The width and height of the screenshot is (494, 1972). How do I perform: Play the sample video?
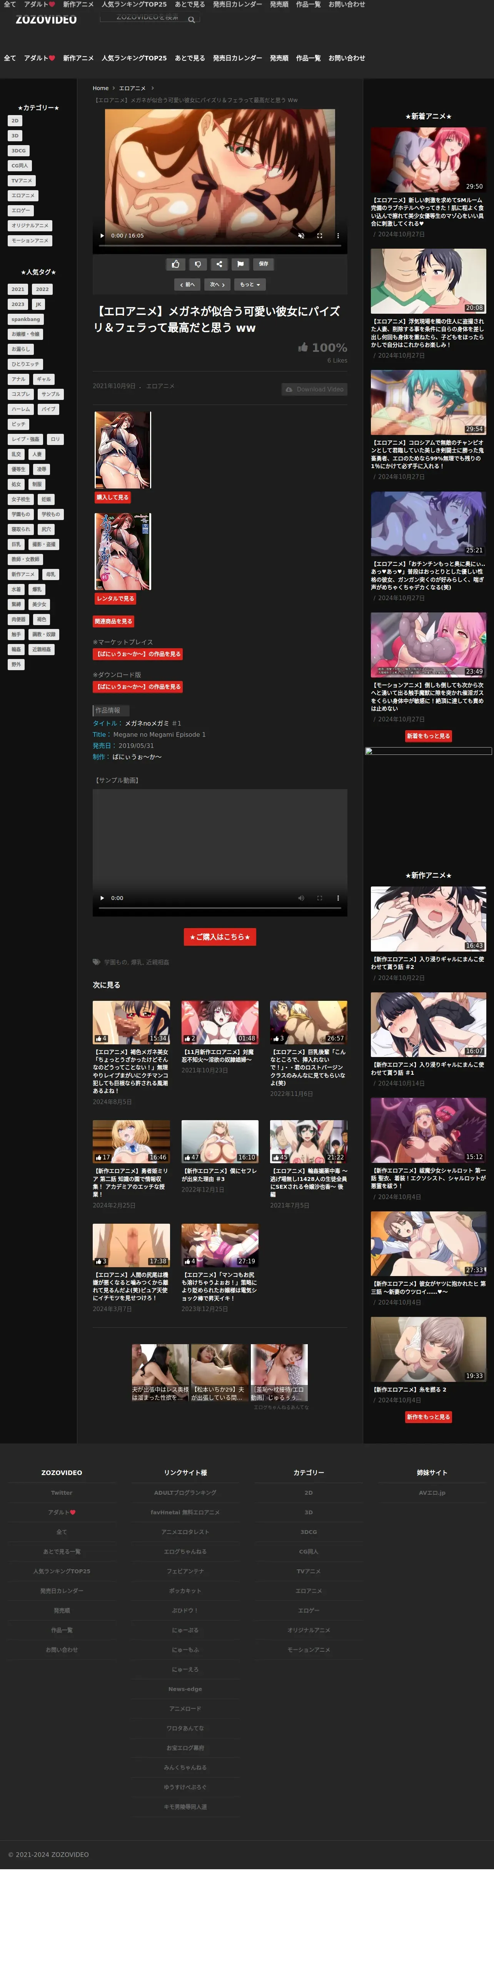click(x=102, y=898)
